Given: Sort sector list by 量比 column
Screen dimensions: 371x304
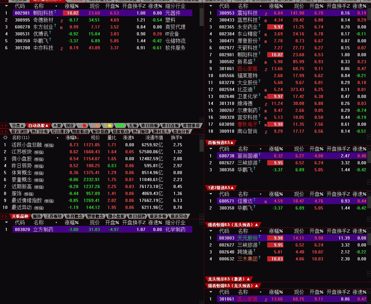Looking at the screenshot, I should 112,137.
